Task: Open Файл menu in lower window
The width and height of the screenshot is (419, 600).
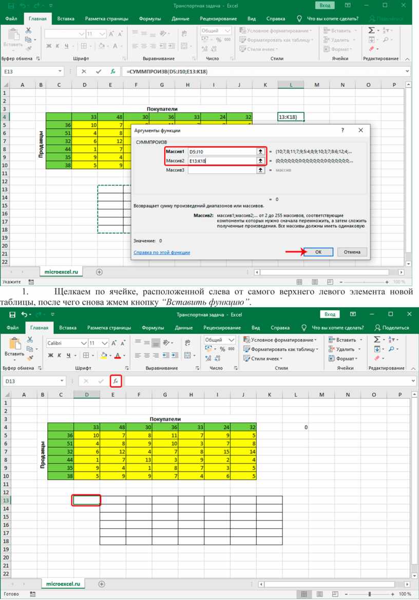Action: [x=13, y=328]
